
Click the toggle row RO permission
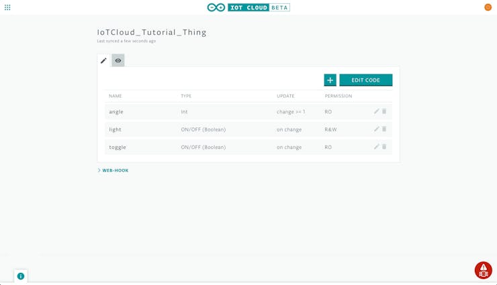pyautogui.click(x=328, y=147)
